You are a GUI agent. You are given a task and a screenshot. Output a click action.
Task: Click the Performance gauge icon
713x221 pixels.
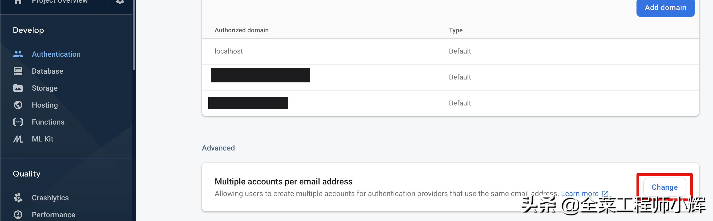point(18,215)
